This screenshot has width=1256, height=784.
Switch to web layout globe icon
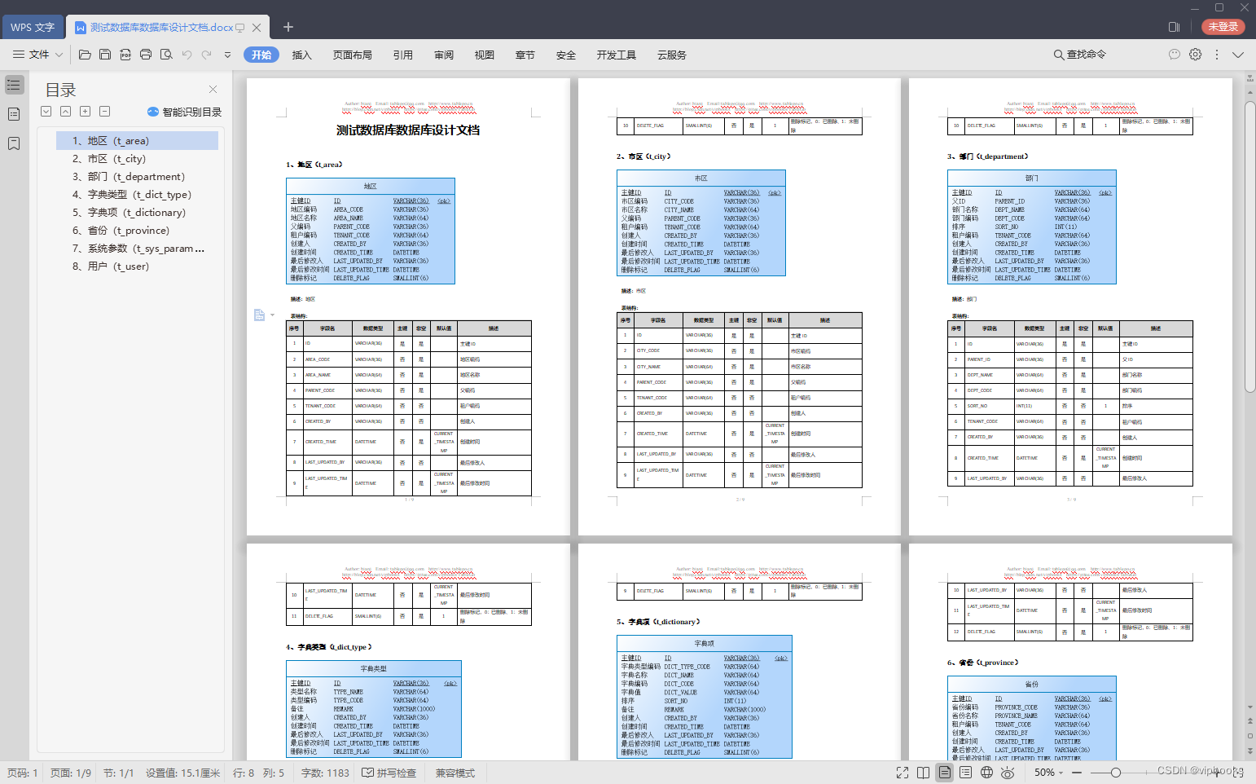click(x=986, y=773)
